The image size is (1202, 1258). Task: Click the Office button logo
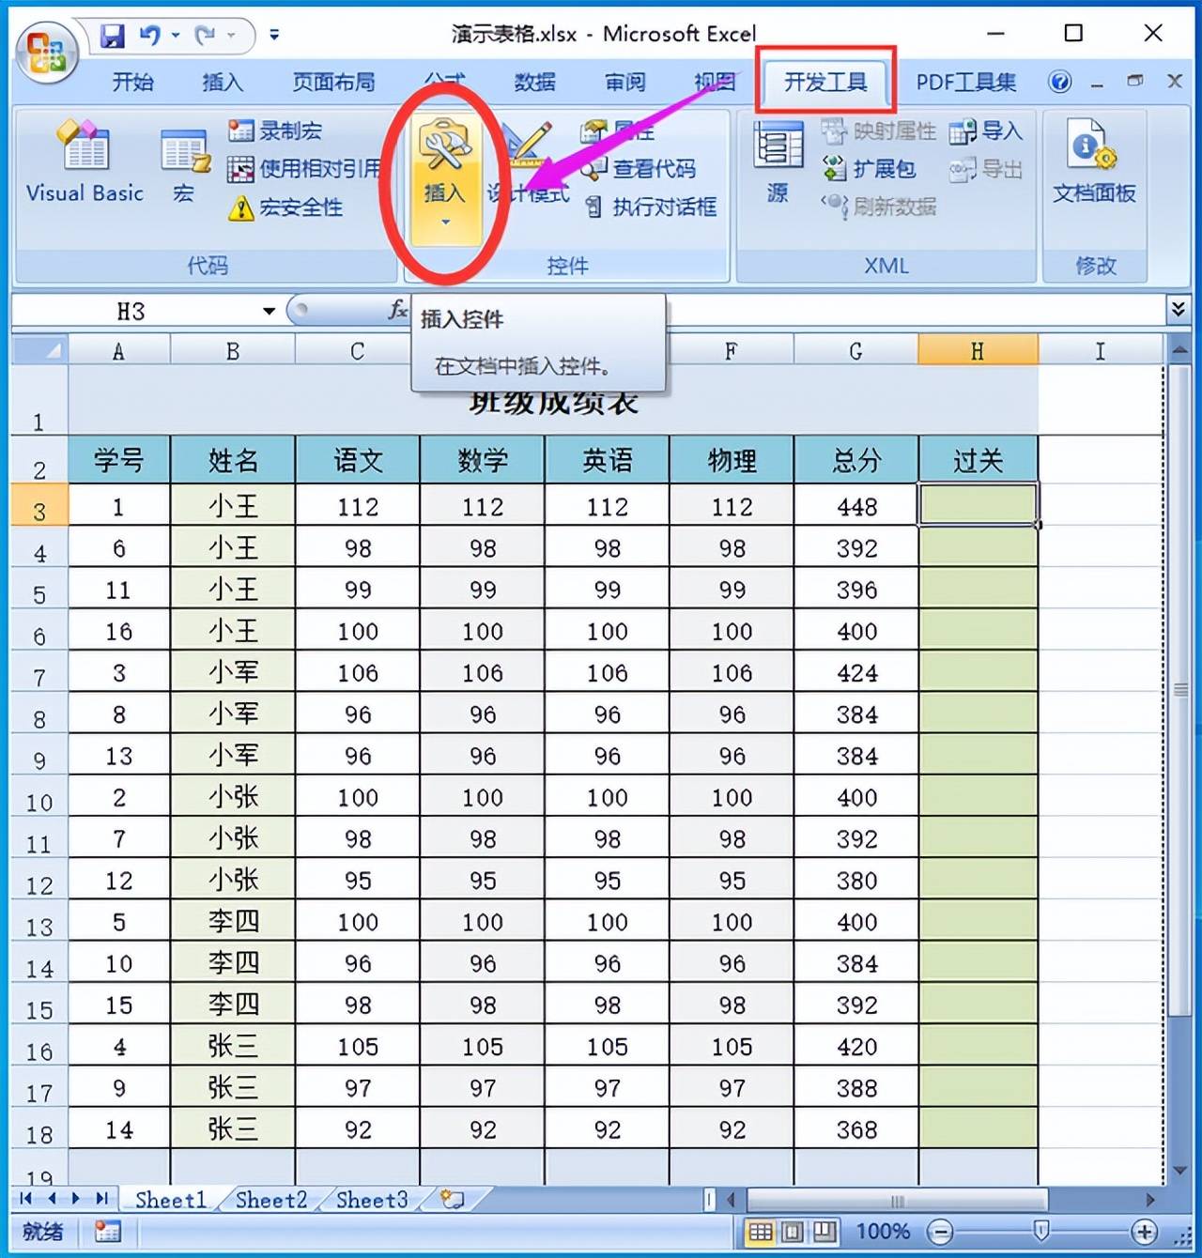coord(45,54)
